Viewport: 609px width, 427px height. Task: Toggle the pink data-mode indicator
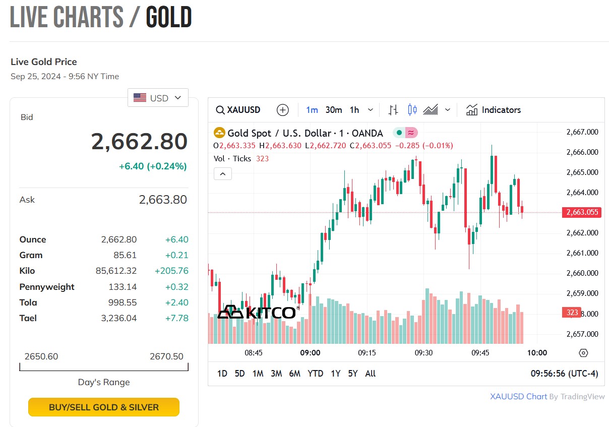(x=411, y=133)
